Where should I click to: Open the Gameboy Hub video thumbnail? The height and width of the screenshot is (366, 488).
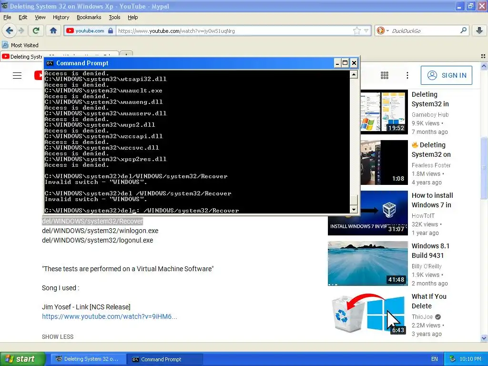pos(384,112)
